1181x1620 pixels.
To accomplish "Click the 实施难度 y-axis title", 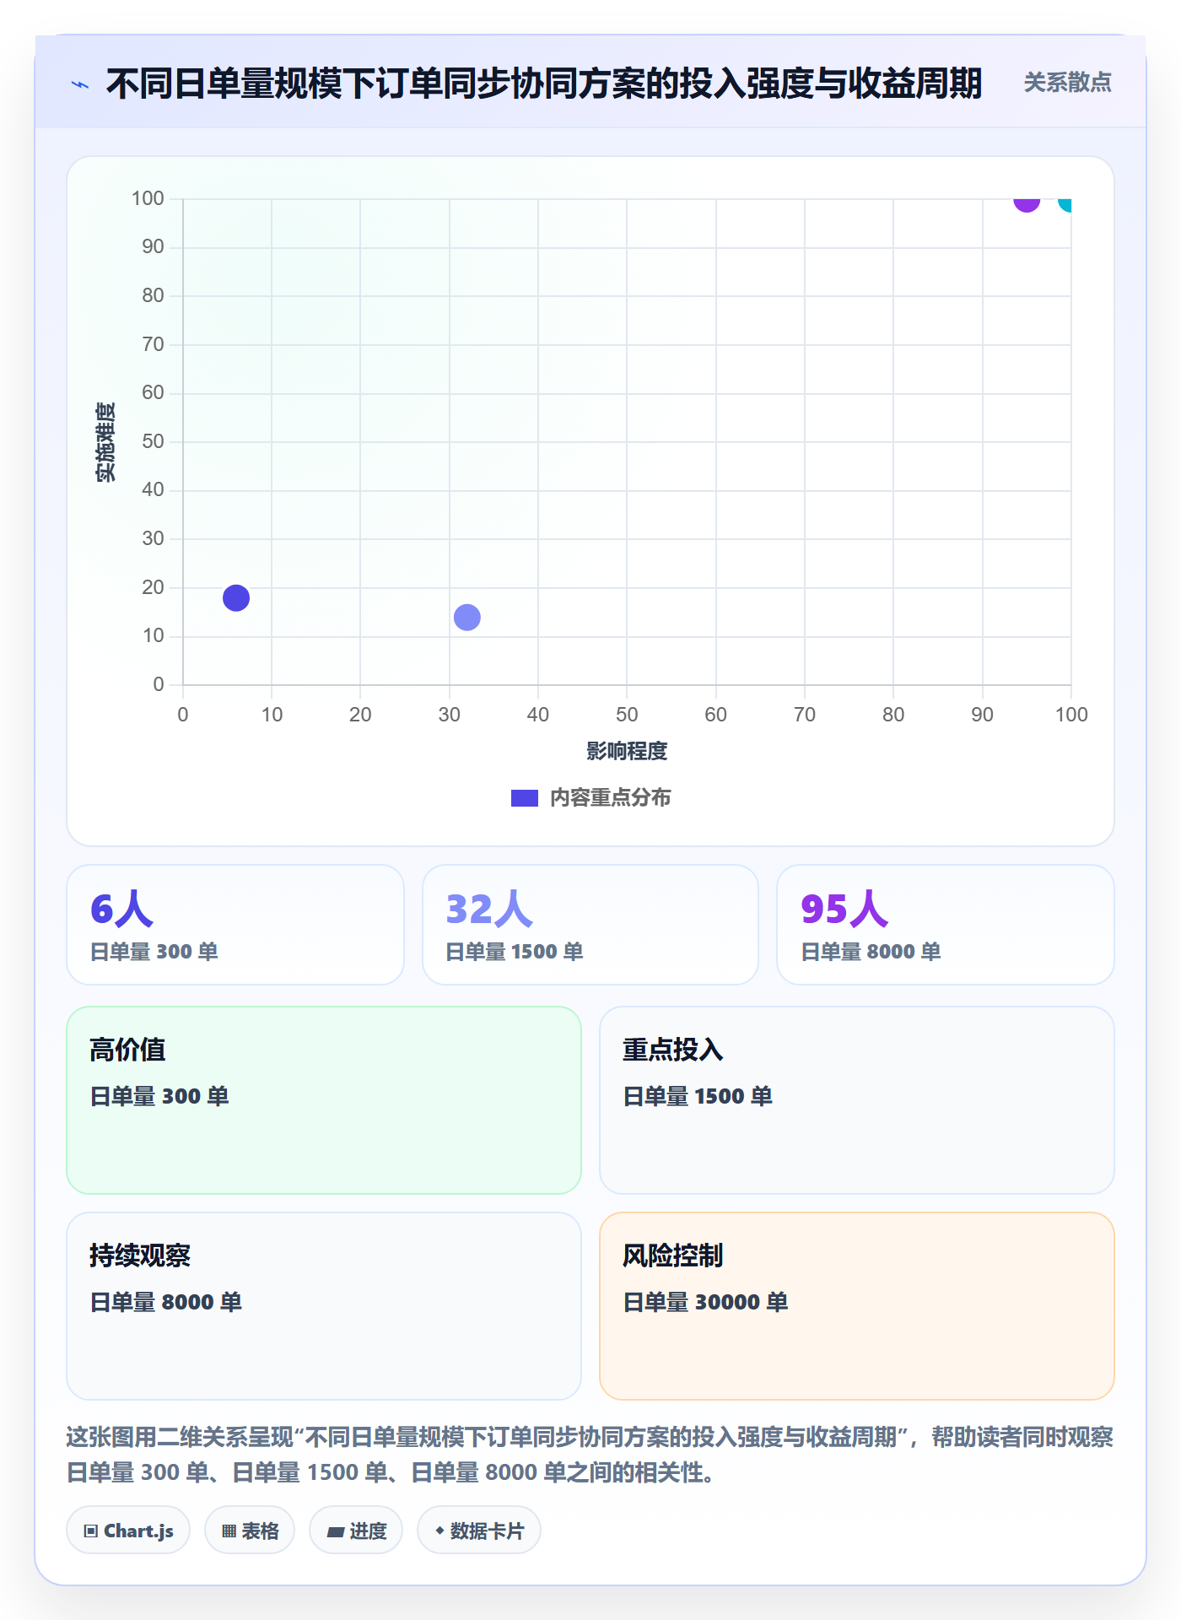I will [x=105, y=442].
